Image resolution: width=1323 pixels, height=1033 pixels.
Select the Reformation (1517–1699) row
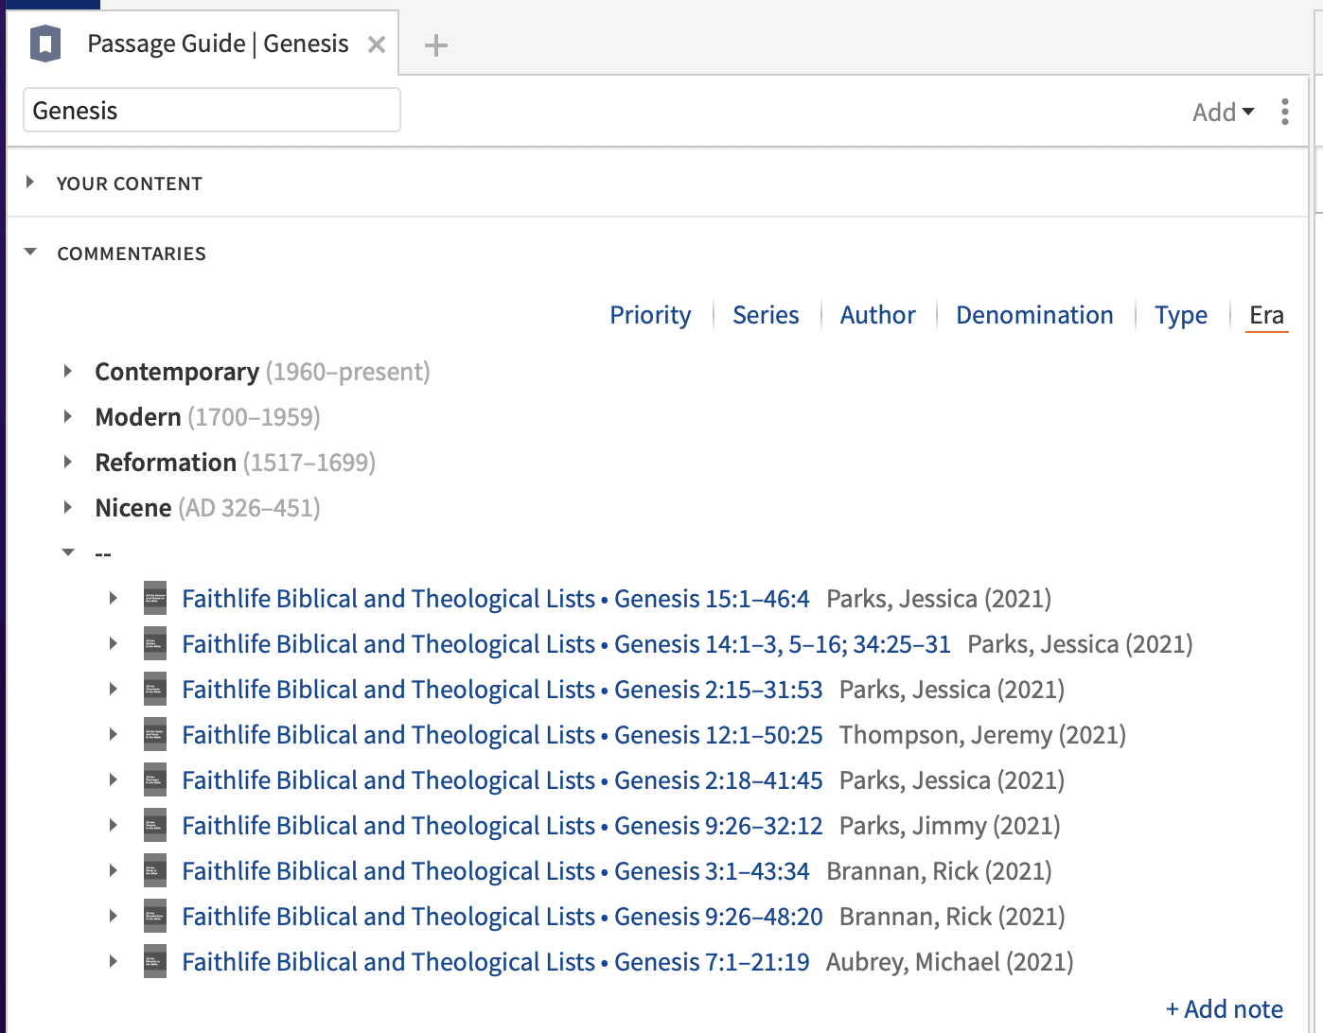point(236,463)
